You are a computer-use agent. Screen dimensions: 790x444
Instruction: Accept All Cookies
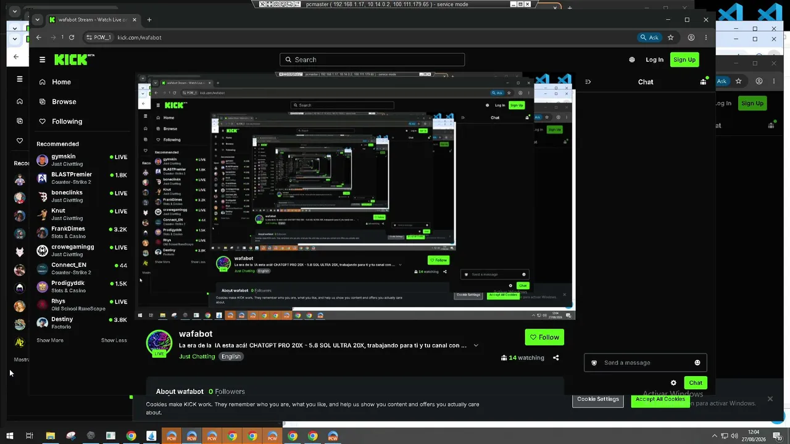point(660,399)
